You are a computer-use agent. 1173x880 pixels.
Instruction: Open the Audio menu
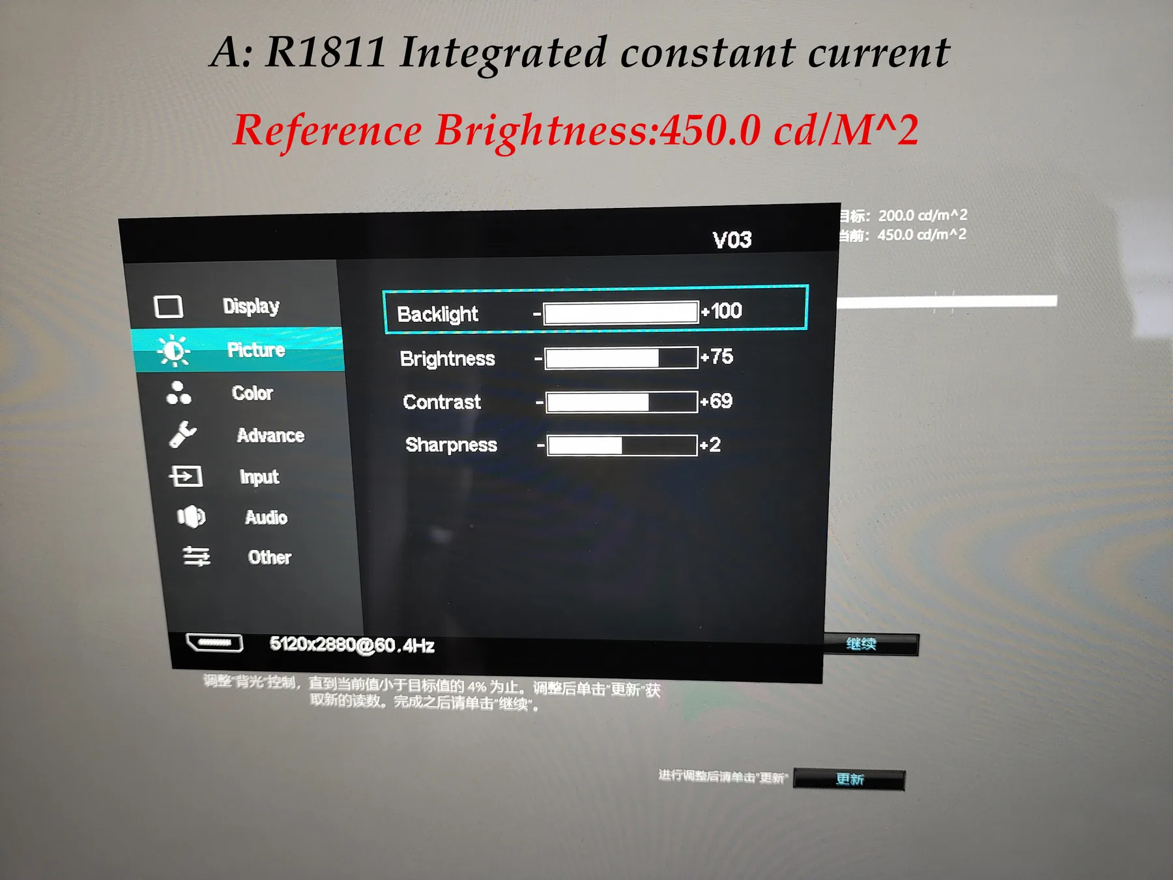pyautogui.click(x=266, y=518)
